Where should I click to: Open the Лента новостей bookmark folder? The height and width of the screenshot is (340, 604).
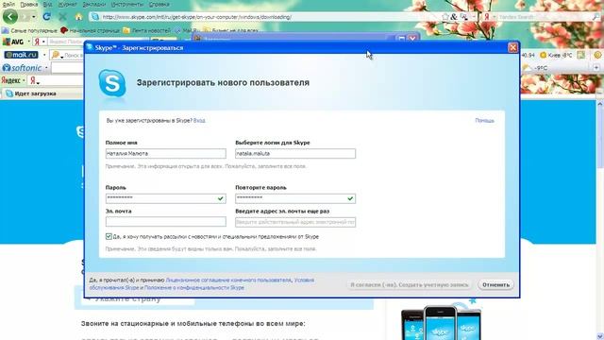[146, 30]
